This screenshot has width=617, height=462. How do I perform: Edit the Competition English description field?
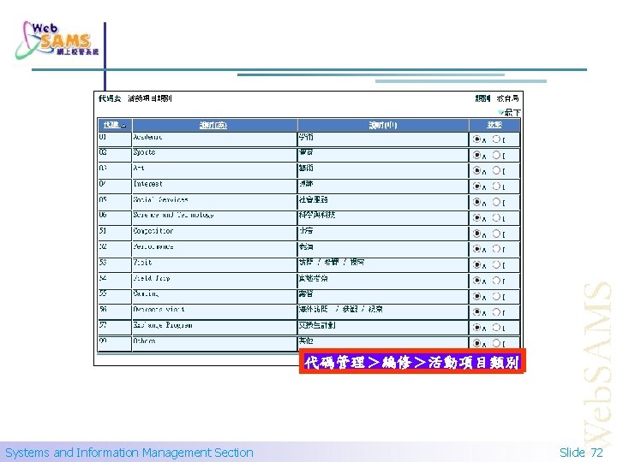point(214,234)
